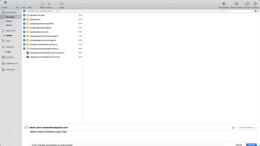The height and width of the screenshot is (146, 260).
Task: Open the Merge tool icon
Action: (x=49, y=4)
